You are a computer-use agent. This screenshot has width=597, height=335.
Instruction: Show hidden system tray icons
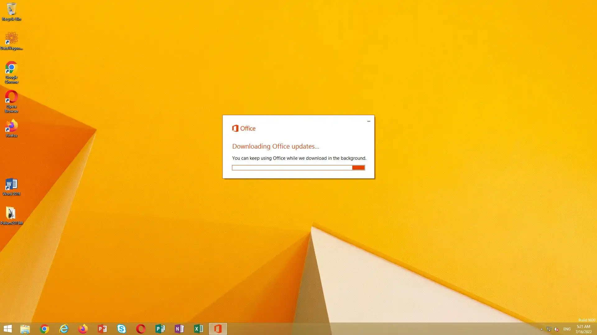point(541,329)
